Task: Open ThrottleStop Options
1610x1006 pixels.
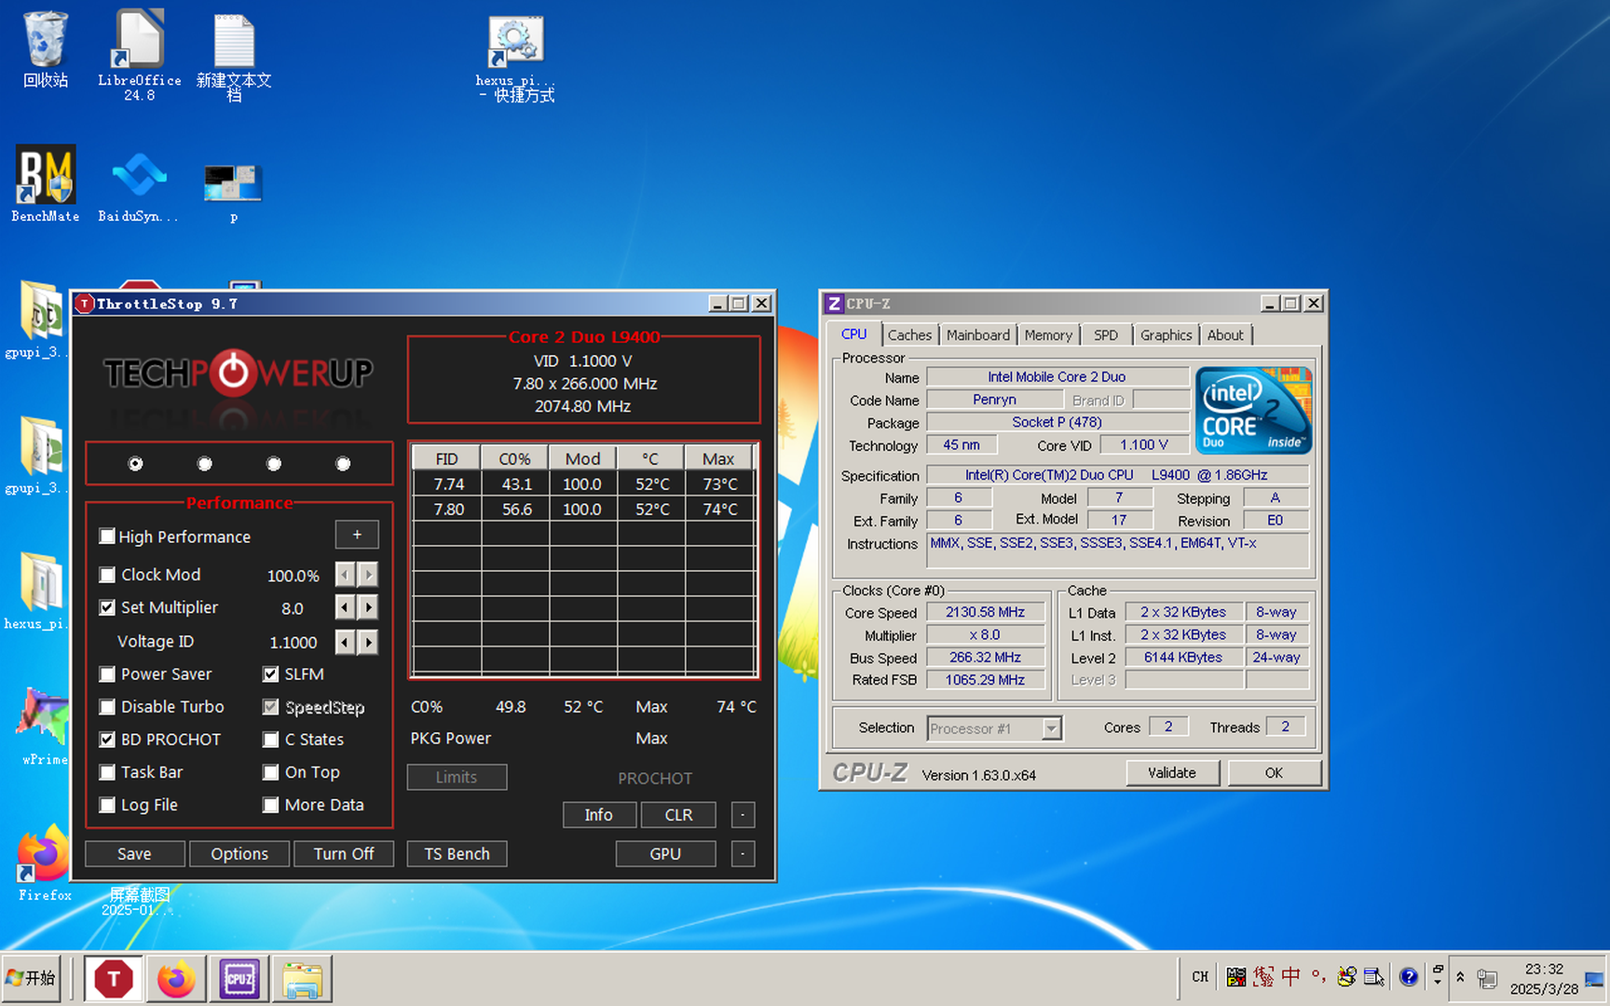Action: point(239,854)
